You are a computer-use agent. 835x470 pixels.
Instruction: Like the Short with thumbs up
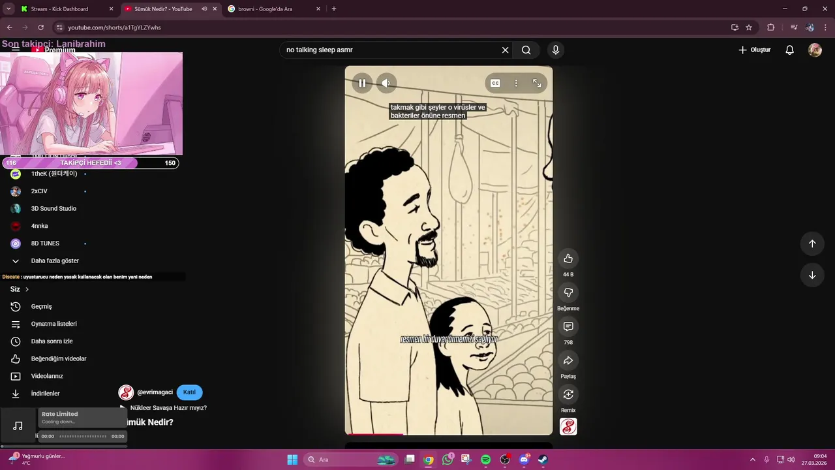(568, 258)
